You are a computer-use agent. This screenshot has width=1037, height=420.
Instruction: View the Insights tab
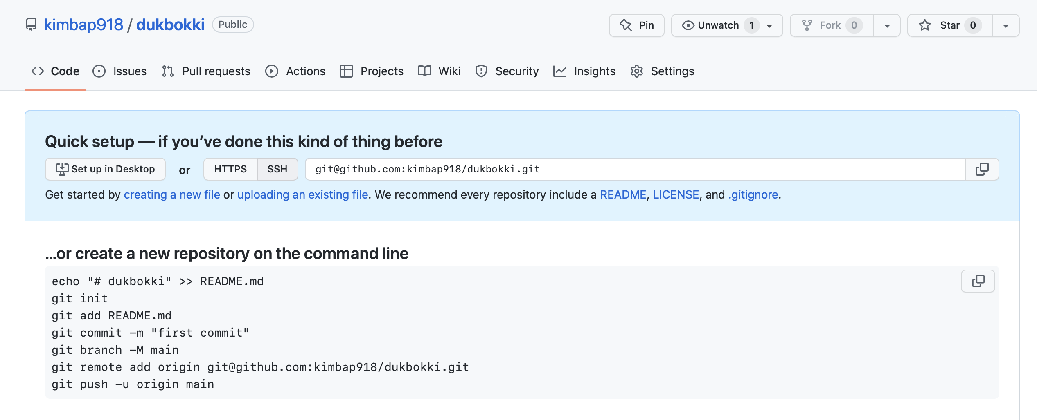tap(584, 71)
